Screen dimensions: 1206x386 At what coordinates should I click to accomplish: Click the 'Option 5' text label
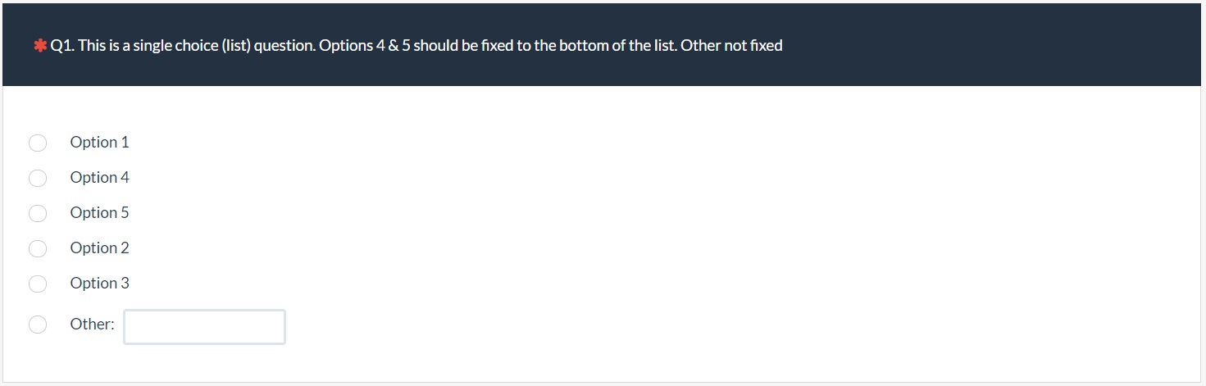pyautogui.click(x=99, y=213)
